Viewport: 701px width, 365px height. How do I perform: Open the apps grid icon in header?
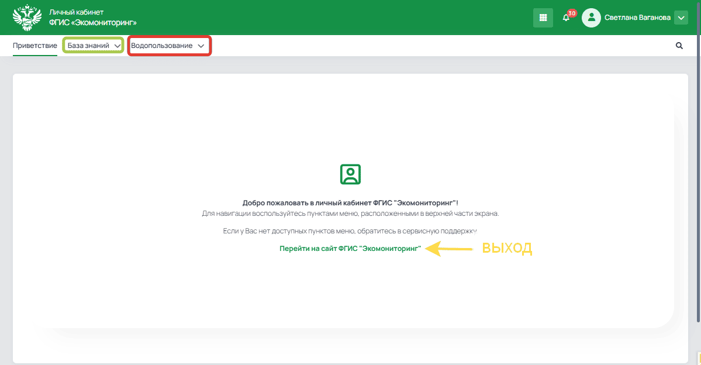543,18
